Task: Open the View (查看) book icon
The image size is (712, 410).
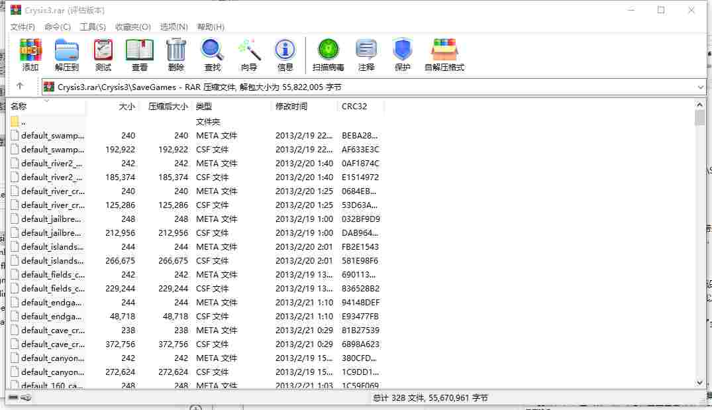Action: coord(139,54)
